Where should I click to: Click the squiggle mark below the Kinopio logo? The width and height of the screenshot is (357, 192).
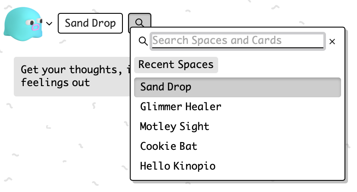point(62,42)
